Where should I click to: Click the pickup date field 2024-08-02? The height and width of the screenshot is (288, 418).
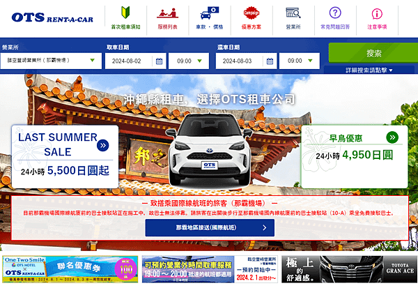point(136,61)
